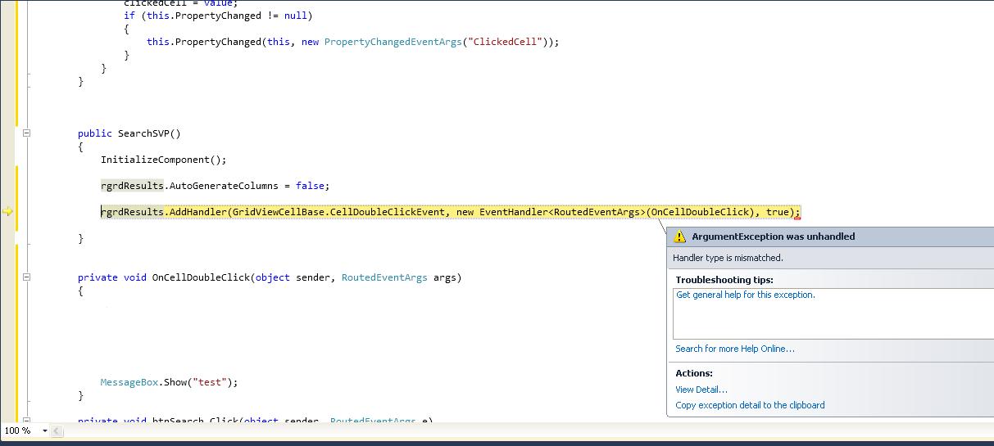The width and height of the screenshot is (994, 446).
Task: Click the 'false' keyword in AutoGenerateColumns line
Action: pos(310,186)
